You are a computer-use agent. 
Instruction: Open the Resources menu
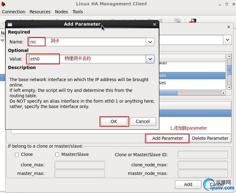coord(40,12)
